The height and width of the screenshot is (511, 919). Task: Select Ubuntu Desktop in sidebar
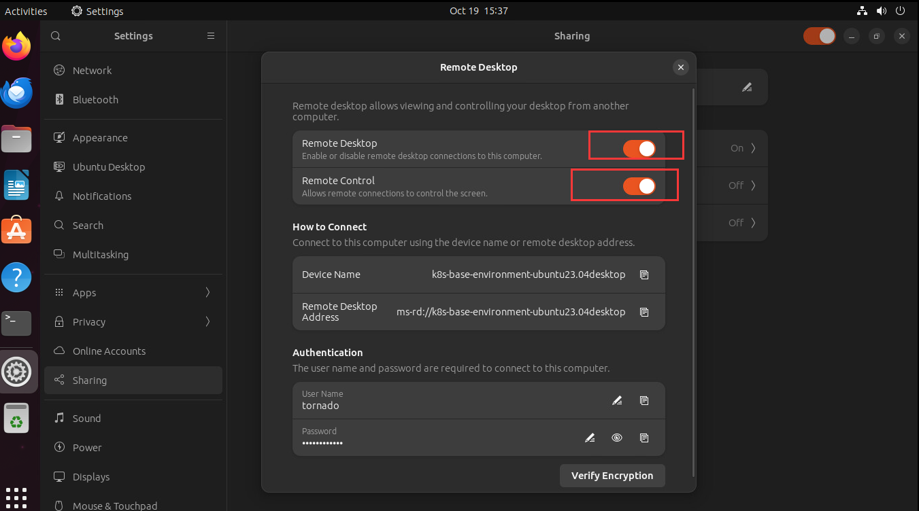[133, 167]
